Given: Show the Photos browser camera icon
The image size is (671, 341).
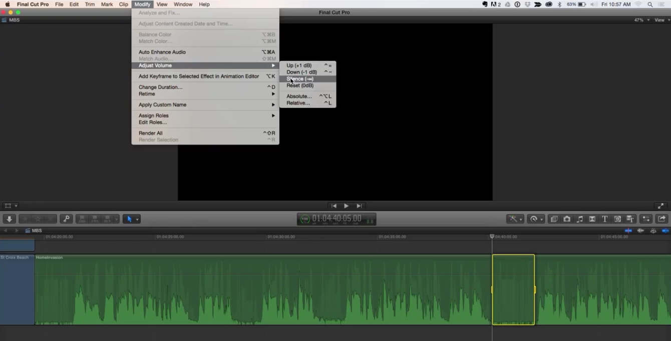Looking at the screenshot, I should tap(567, 219).
